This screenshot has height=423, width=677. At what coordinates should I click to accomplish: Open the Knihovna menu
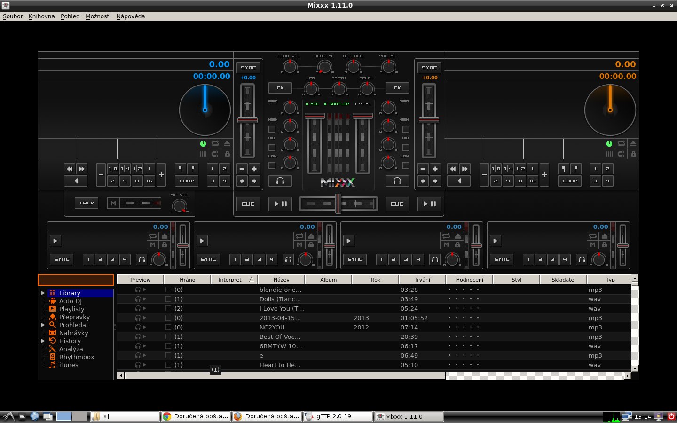(x=41, y=16)
